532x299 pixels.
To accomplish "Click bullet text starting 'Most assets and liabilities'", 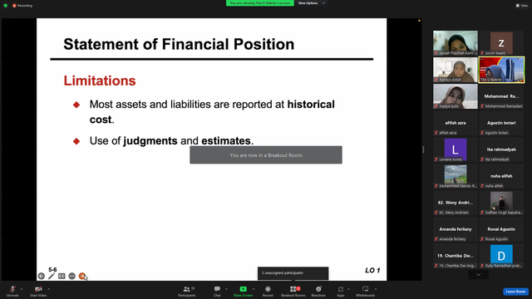I will 212,112.
